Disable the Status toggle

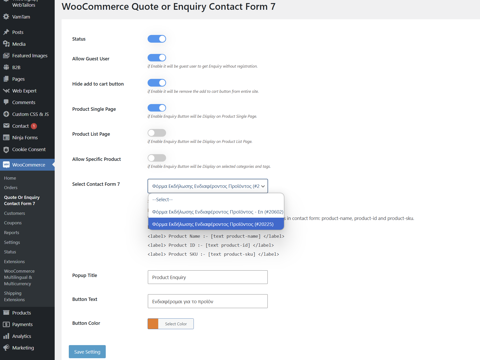[x=157, y=39]
